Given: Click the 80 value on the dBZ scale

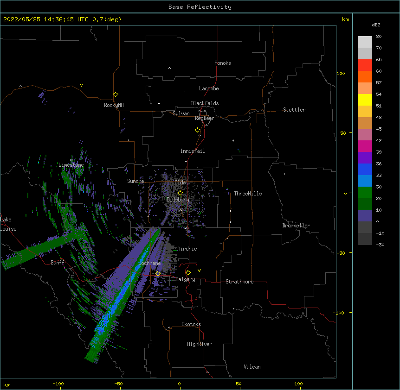Looking at the screenshot, I should coord(379,37).
